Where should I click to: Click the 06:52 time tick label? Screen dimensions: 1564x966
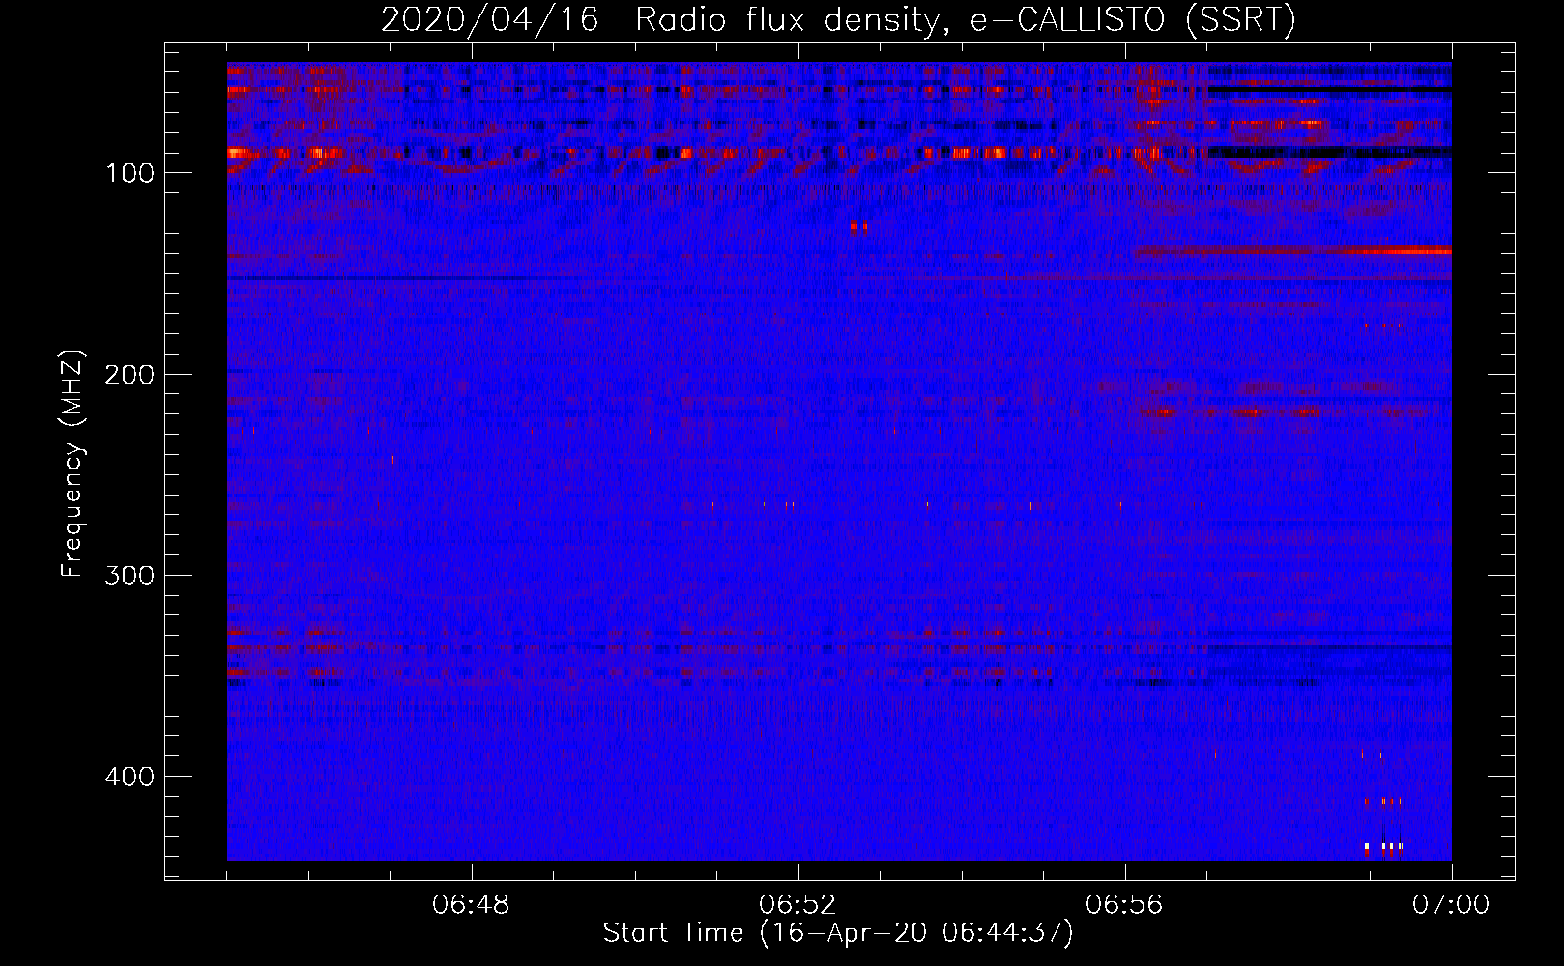(798, 905)
